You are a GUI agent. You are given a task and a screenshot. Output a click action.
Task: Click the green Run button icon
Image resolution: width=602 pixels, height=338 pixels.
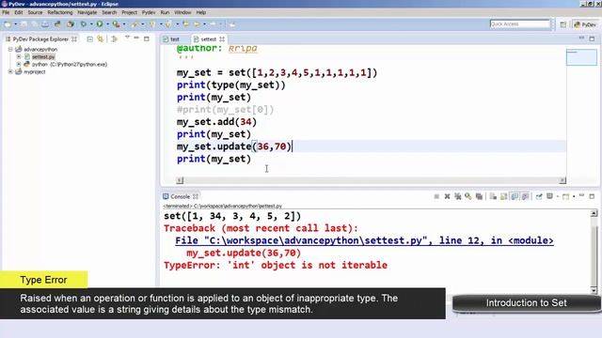click(100, 24)
